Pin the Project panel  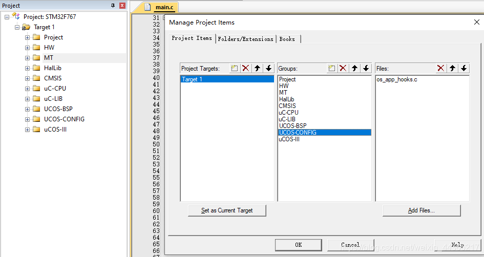point(113,6)
